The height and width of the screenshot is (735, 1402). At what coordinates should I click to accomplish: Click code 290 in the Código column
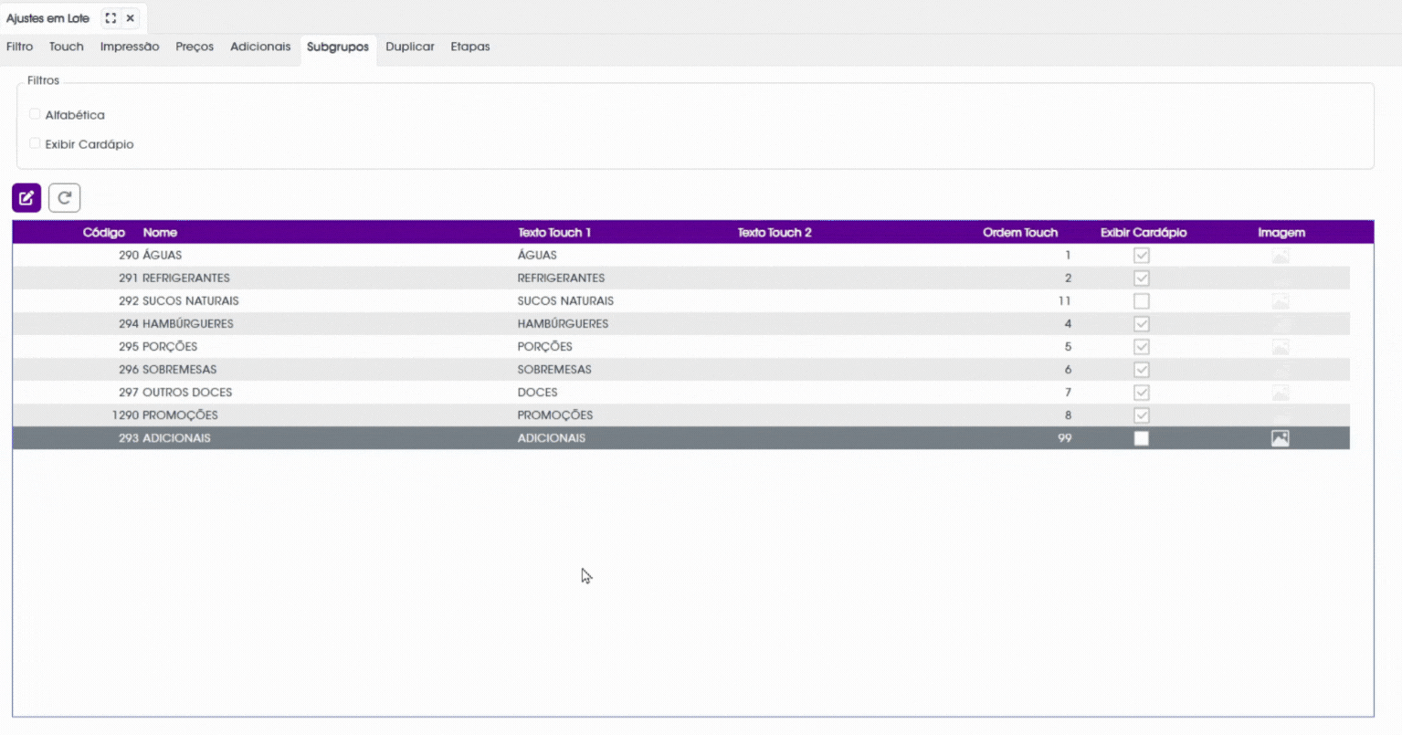coord(129,256)
